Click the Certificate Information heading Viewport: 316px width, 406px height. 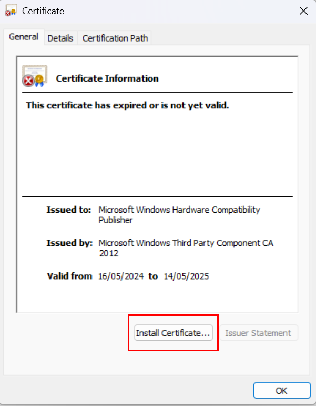tap(107, 78)
